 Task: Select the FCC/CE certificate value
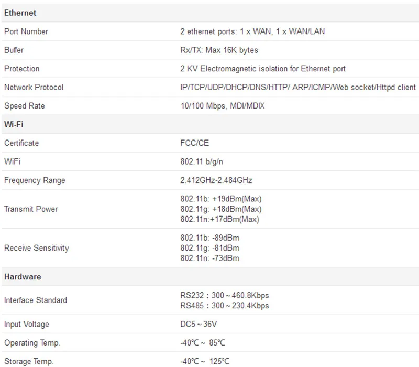[x=194, y=143]
